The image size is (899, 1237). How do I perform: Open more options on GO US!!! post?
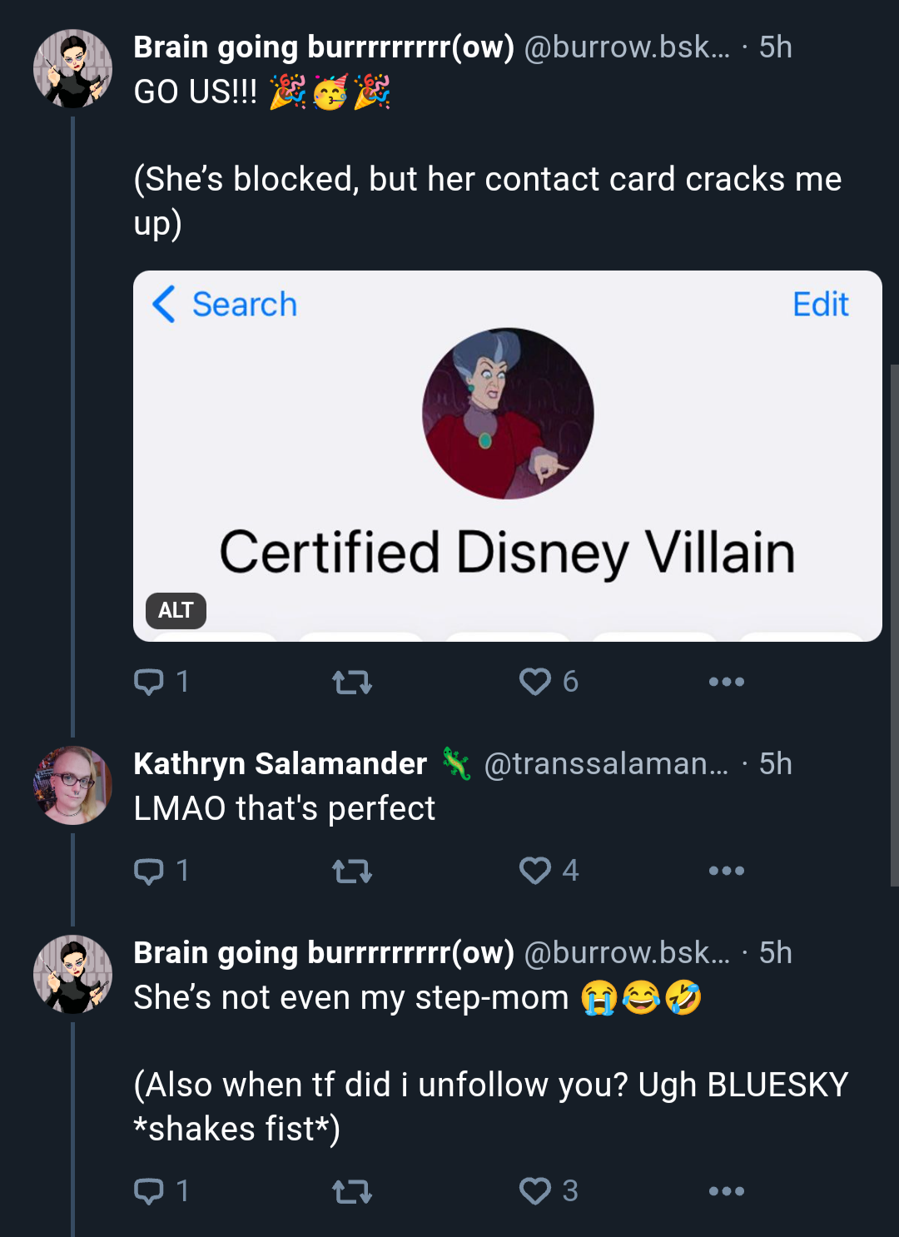(x=726, y=682)
